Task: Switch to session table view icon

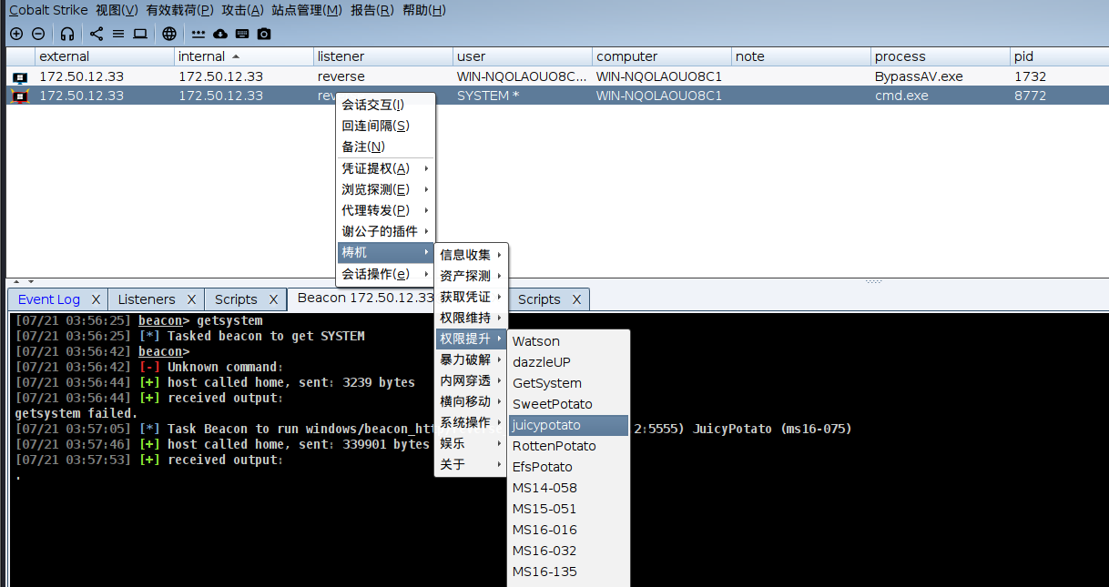Action: pyautogui.click(x=118, y=34)
